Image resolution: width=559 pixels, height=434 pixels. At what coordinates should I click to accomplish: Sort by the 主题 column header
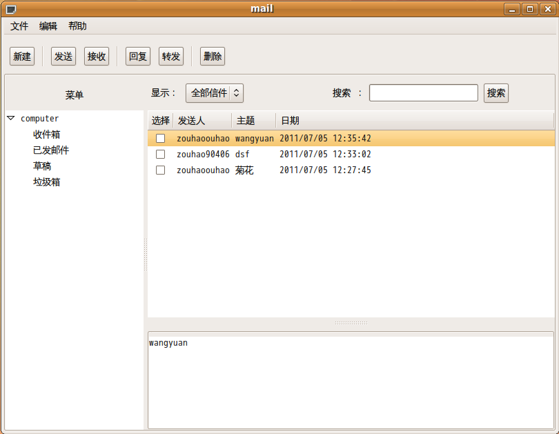(254, 121)
